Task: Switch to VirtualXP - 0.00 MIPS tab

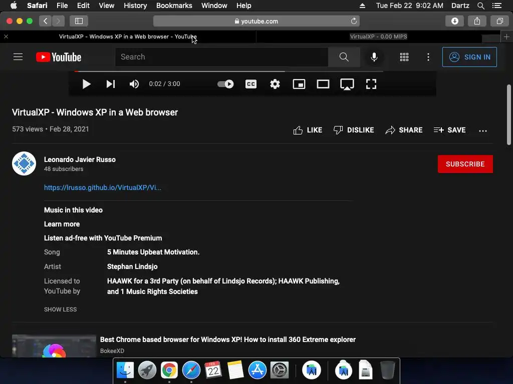Action: coord(379,36)
